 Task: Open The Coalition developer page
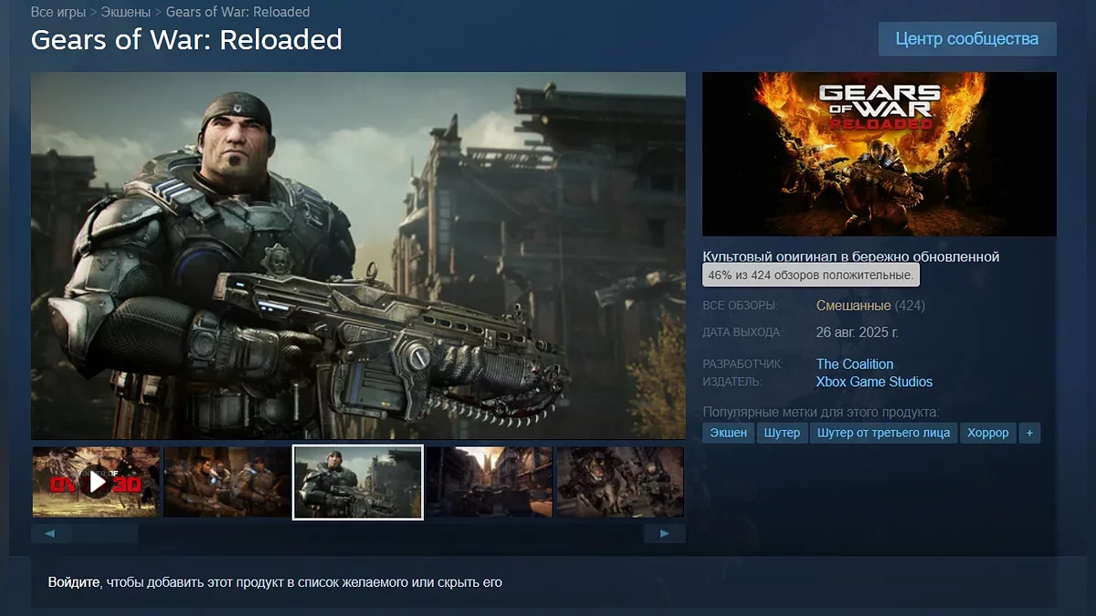(x=854, y=364)
